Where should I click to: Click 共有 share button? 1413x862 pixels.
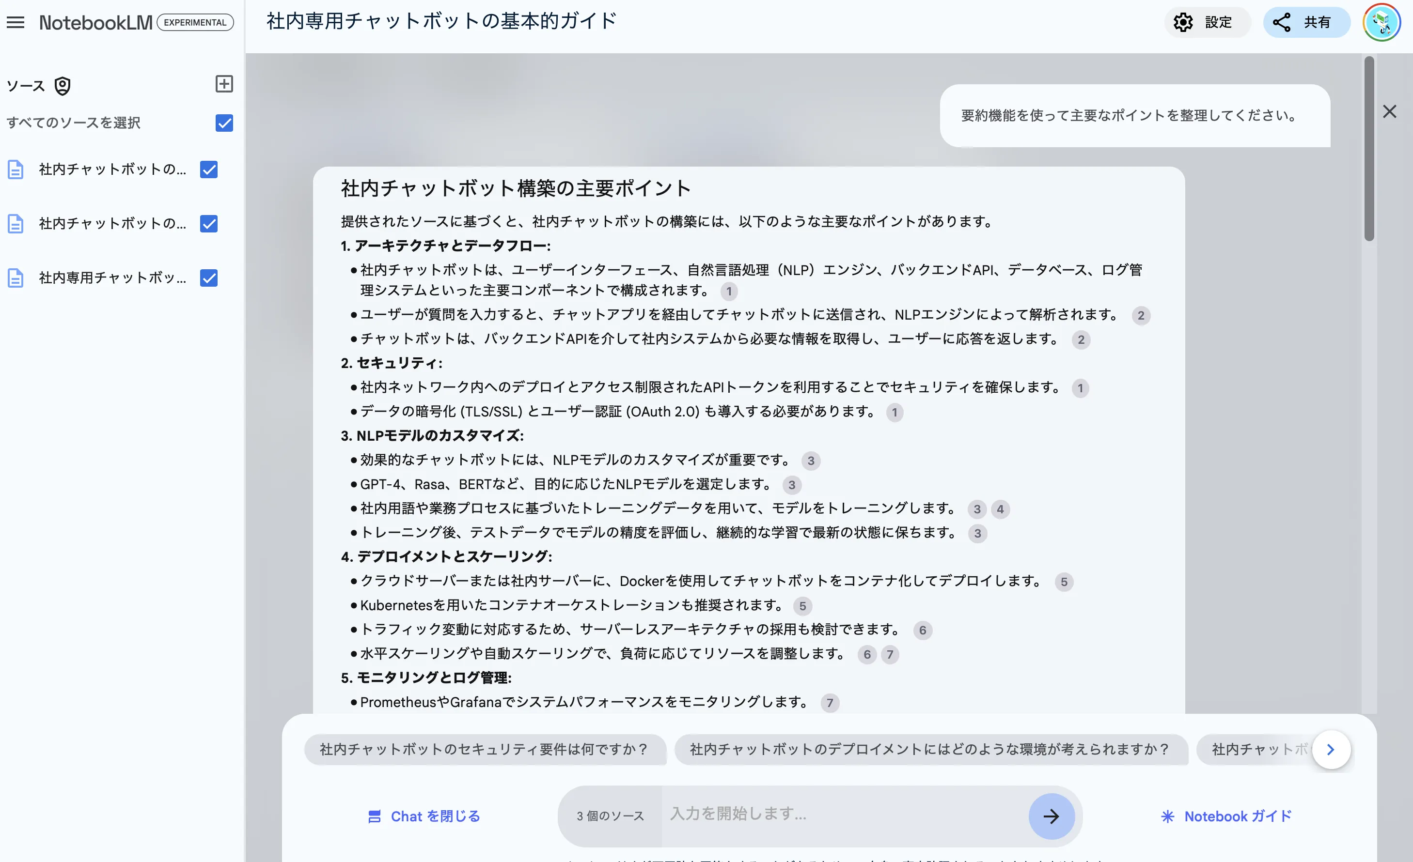click(x=1306, y=22)
